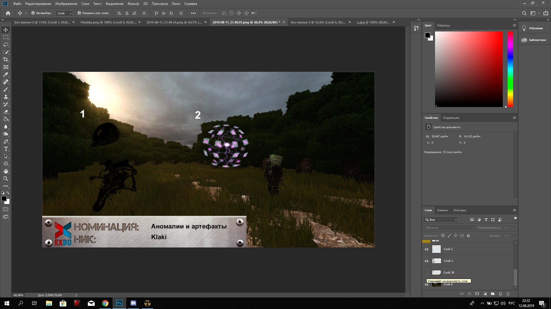
Task: Hide layer Слой 1 with its eye icon
Action: point(426,261)
